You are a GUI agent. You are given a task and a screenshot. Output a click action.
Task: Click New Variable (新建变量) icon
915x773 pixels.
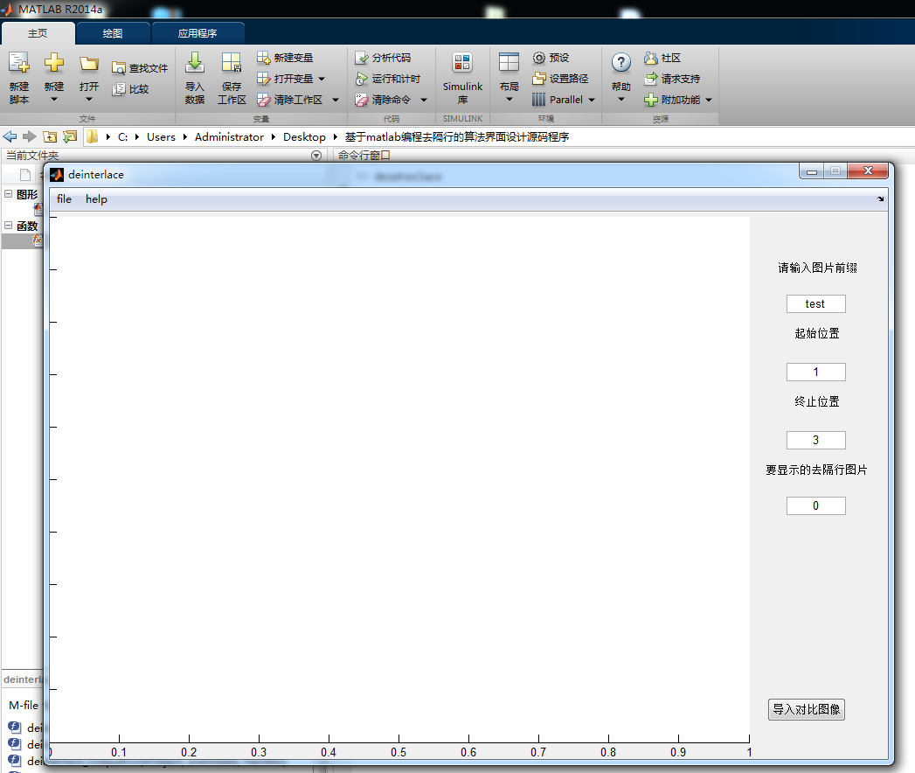point(263,57)
